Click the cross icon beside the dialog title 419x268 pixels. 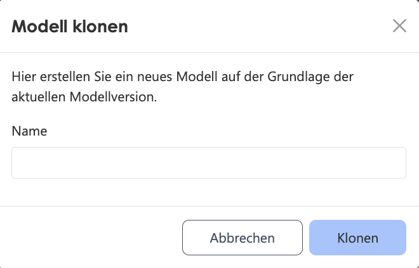(399, 26)
